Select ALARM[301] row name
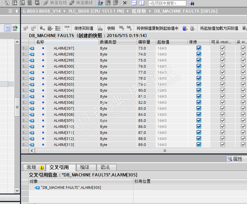 pyautogui.click(x=64, y=72)
